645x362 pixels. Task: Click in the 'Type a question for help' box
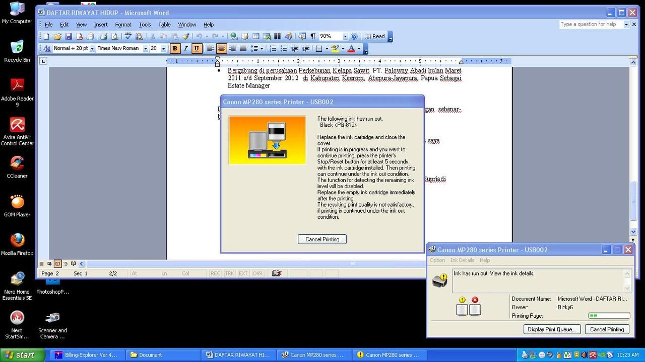point(591,24)
